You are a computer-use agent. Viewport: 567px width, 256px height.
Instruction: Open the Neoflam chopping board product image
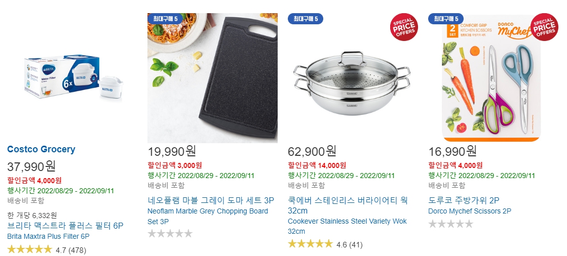pos(213,78)
